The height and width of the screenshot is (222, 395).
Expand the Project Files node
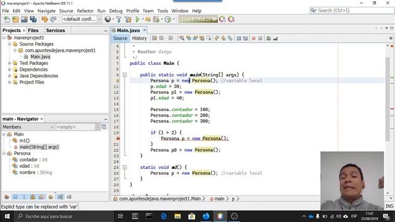pos(10,82)
